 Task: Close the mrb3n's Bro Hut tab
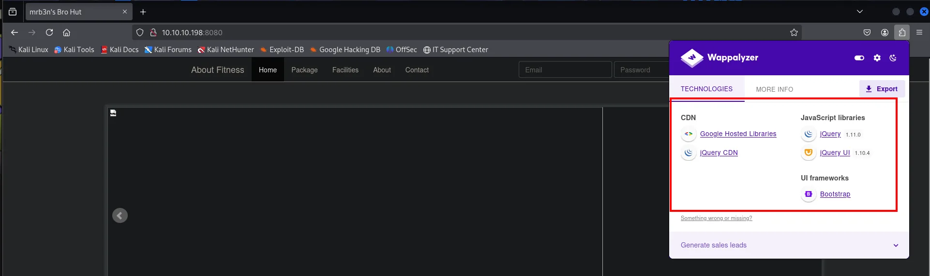click(x=125, y=12)
